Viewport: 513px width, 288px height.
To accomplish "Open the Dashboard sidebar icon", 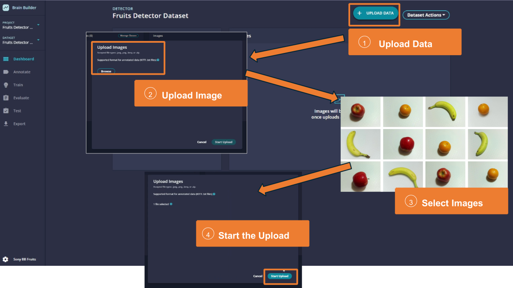I will tap(6, 59).
